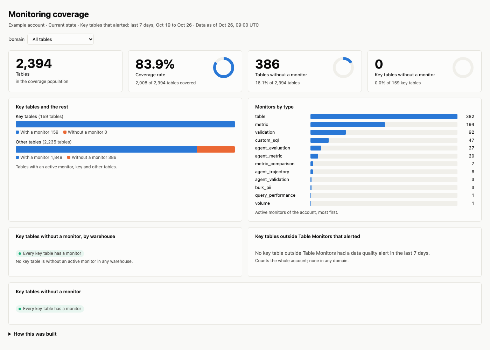Click 16.1% of 2,394 tables text

pyautogui.click(x=278, y=83)
